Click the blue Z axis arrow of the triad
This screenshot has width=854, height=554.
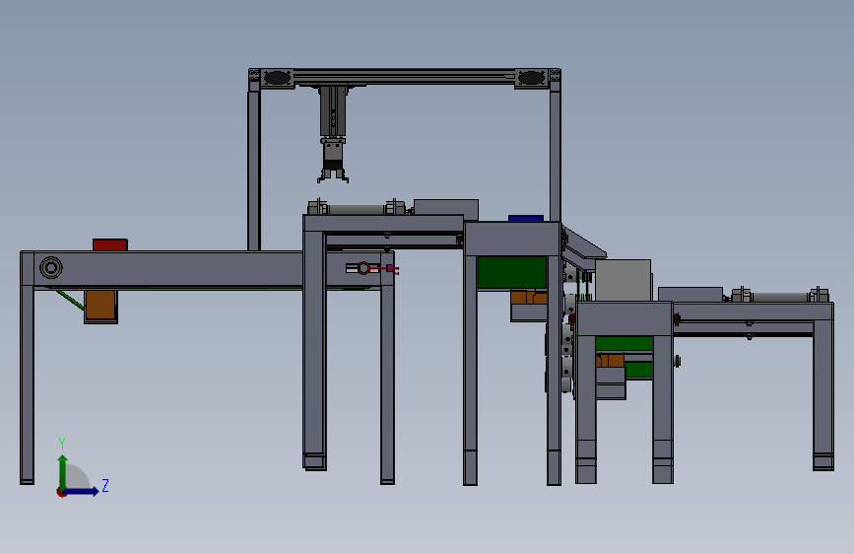(82, 491)
